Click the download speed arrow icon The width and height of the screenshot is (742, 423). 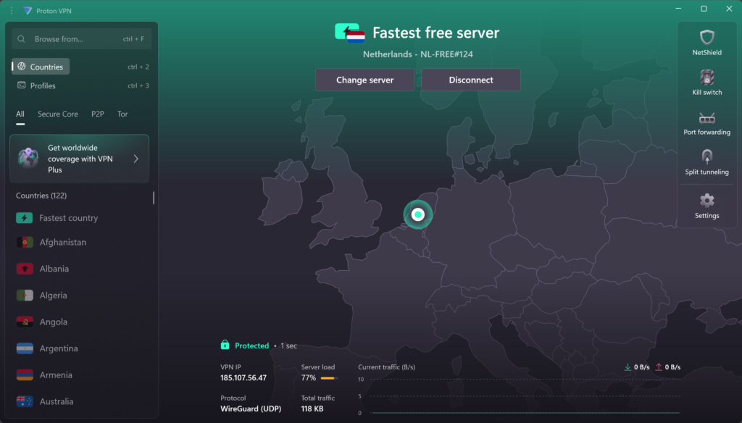click(x=628, y=367)
